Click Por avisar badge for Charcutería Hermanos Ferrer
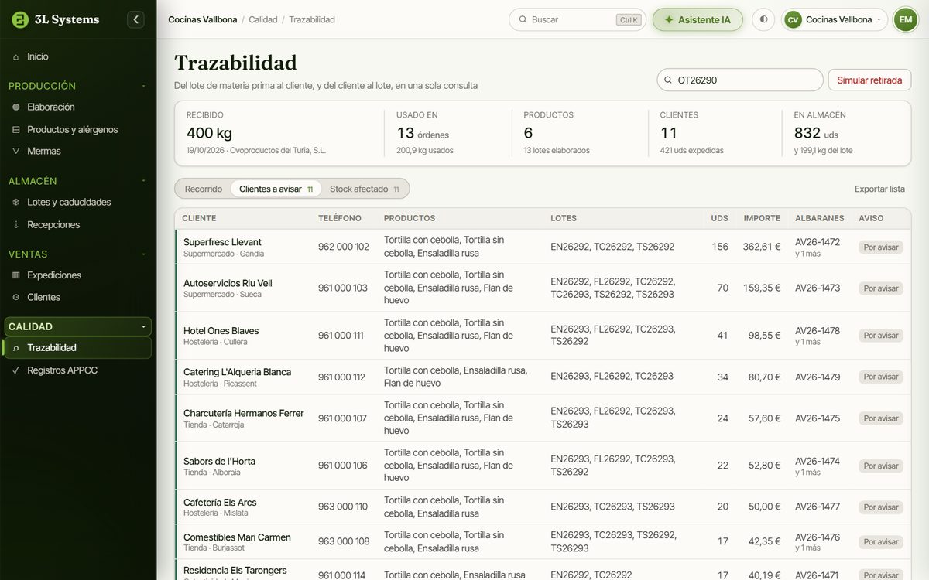Image resolution: width=929 pixels, height=580 pixels. 881,418
